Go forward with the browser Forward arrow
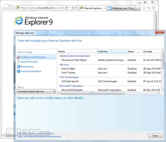 pos(12,8)
